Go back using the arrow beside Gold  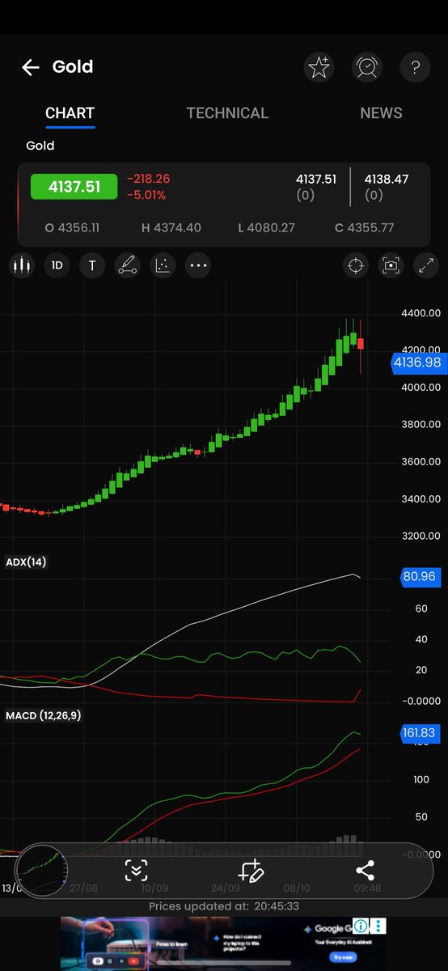coord(31,67)
